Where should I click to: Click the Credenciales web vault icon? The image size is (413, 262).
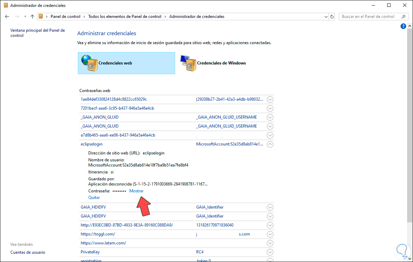pos(90,63)
